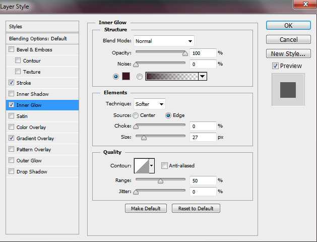Viewport: 317px width, 242px height.
Task: Uncheck the Stroke effect checkbox
Action: click(x=12, y=83)
